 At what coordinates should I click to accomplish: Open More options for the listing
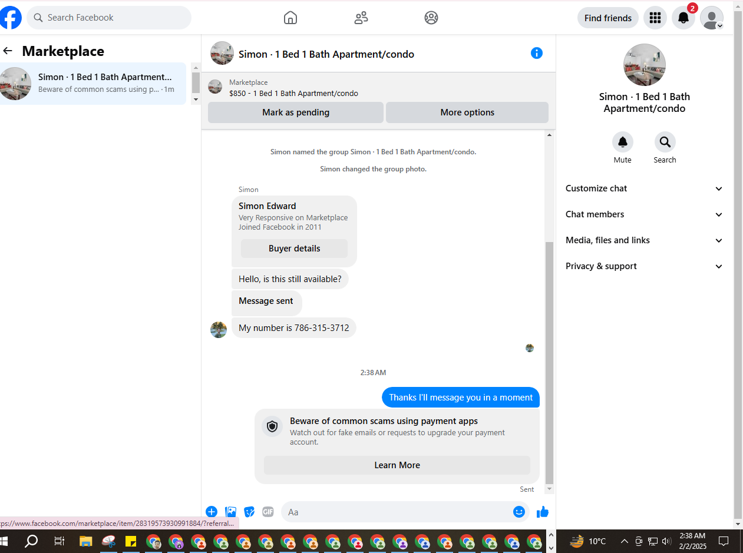pyautogui.click(x=467, y=112)
